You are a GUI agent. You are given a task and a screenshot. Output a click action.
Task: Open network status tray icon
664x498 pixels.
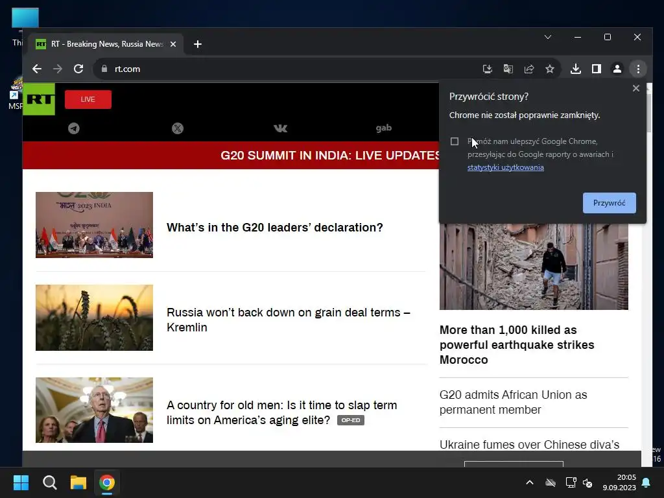571,482
